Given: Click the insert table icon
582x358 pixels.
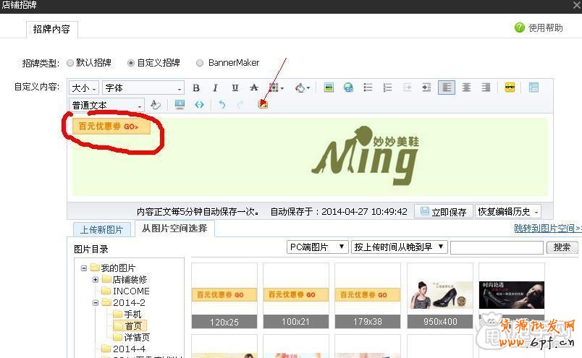Looking at the screenshot, I should point(533,88).
